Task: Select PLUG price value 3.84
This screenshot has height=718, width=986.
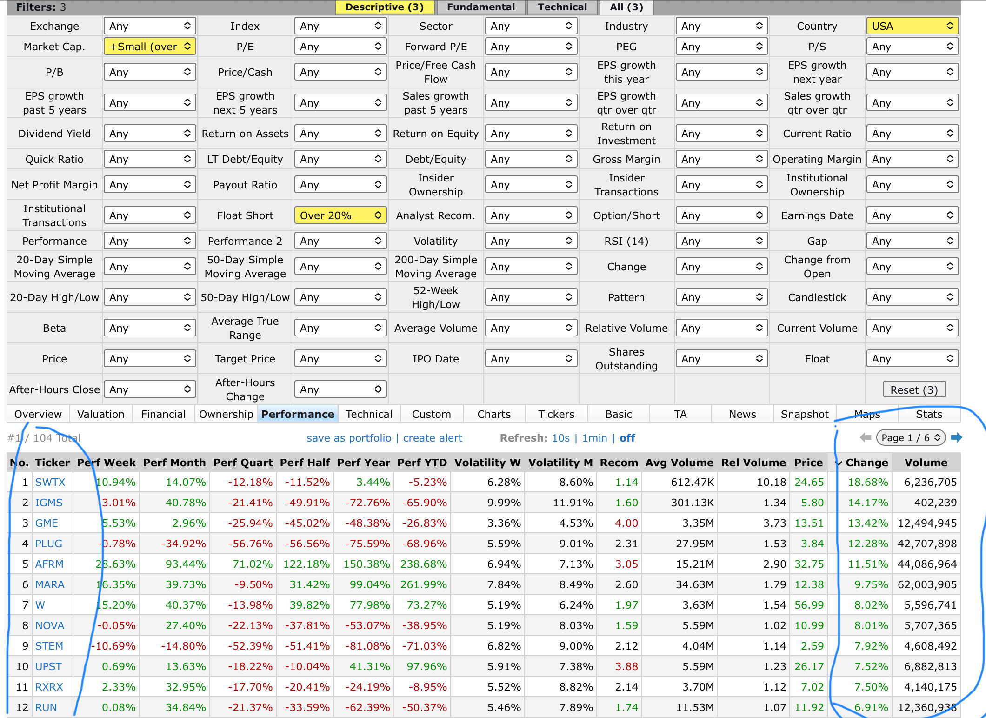Action: [812, 544]
